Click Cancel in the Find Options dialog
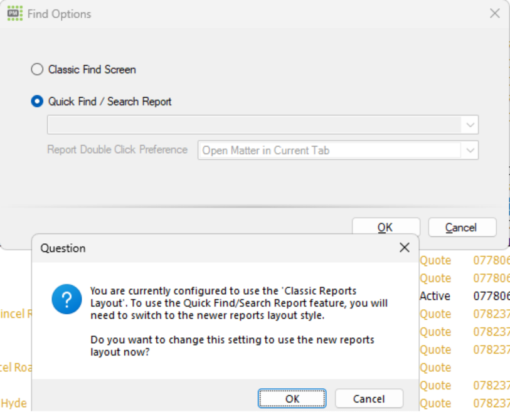 462,226
